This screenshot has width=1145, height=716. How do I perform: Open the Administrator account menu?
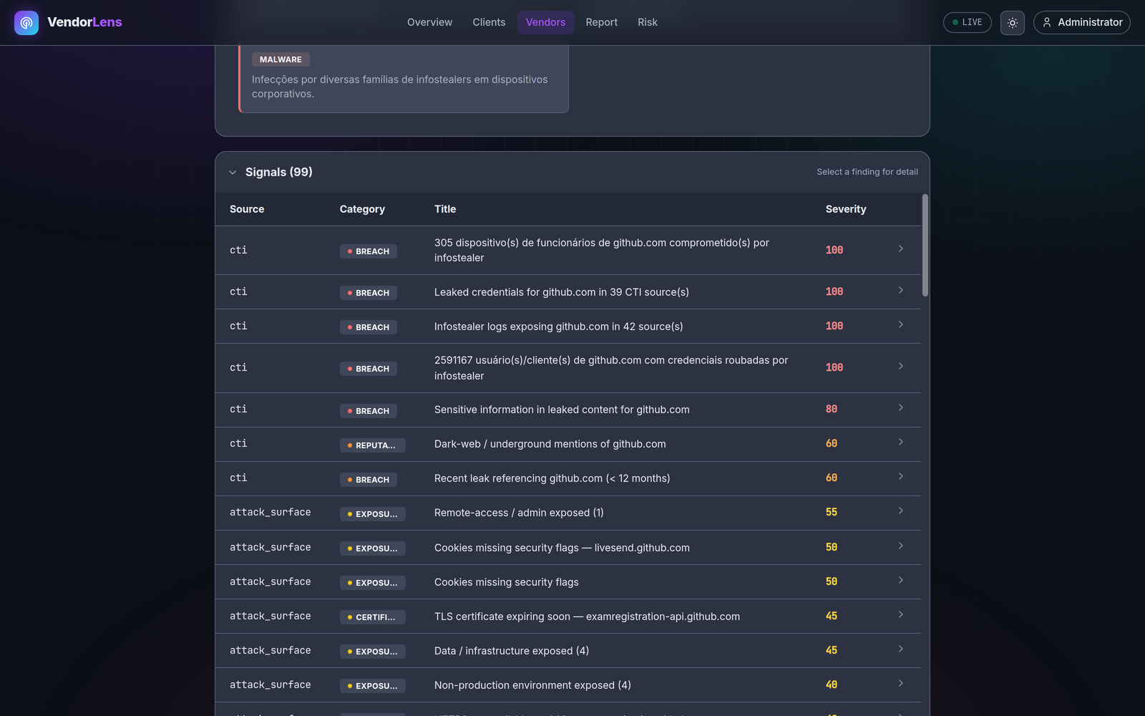[x=1081, y=22]
